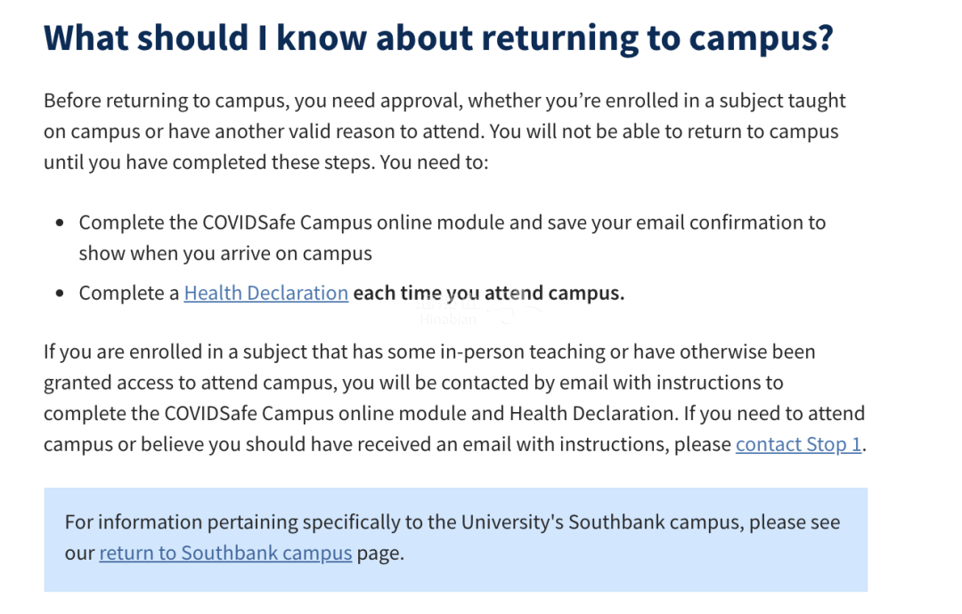Click the "You need to:" text
Screen dimensions: 962x614
pyautogui.click(x=435, y=162)
